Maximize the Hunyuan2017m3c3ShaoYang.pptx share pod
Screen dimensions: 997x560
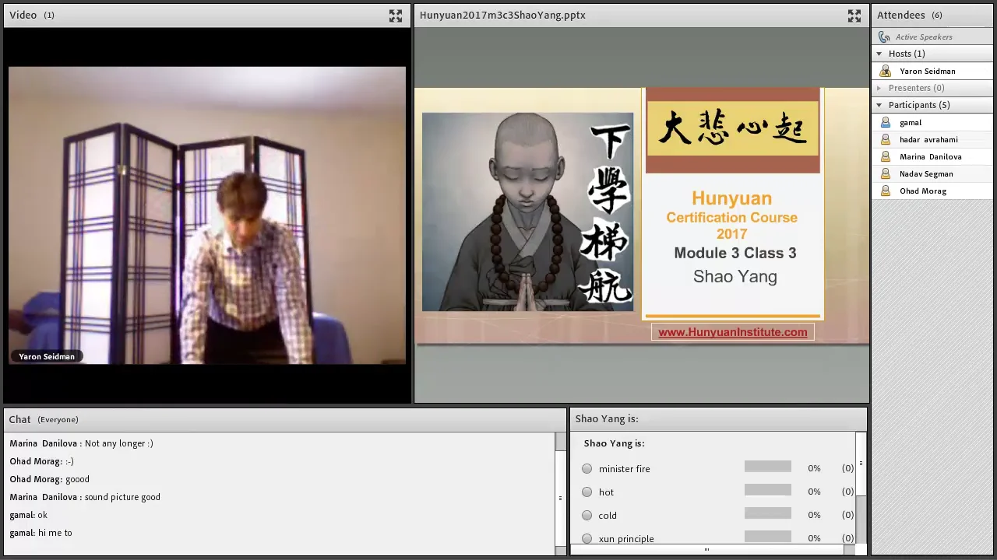click(x=854, y=16)
